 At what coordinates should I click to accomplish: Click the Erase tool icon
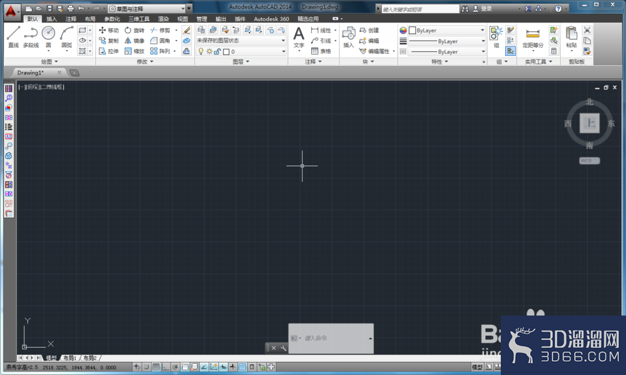click(x=187, y=30)
